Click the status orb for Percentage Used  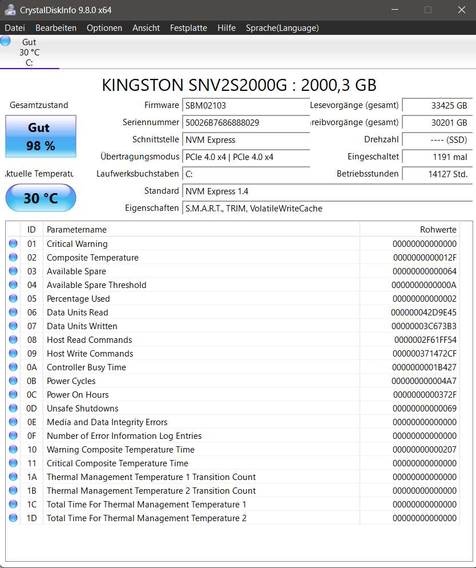click(x=13, y=298)
